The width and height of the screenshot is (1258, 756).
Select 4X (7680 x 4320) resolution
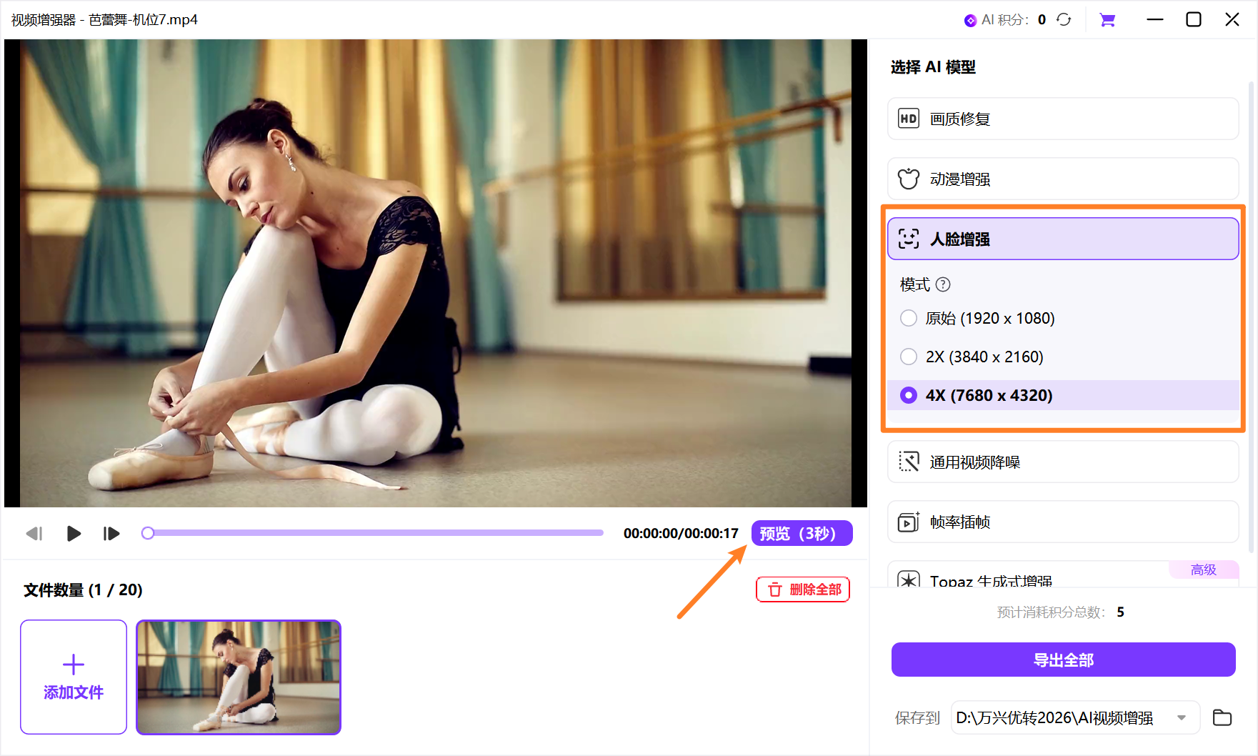tap(909, 395)
